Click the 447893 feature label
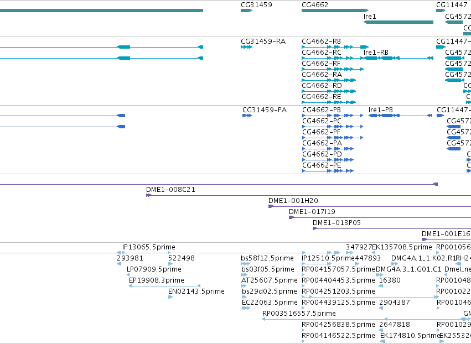The image size is (471, 344). coord(368,258)
